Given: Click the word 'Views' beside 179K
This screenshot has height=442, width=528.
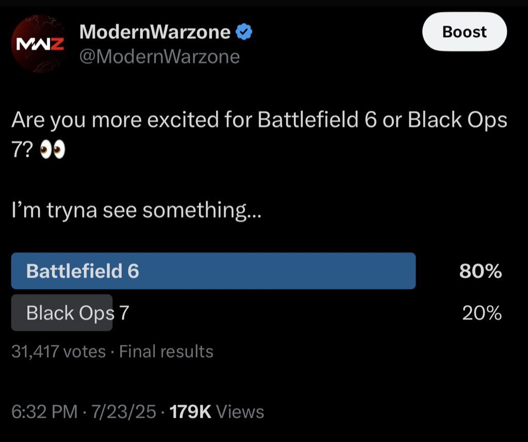Looking at the screenshot, I should pos(240,412).
